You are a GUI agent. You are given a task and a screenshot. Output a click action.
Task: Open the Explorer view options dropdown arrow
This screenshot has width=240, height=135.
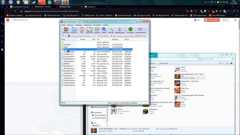point(223,63)
